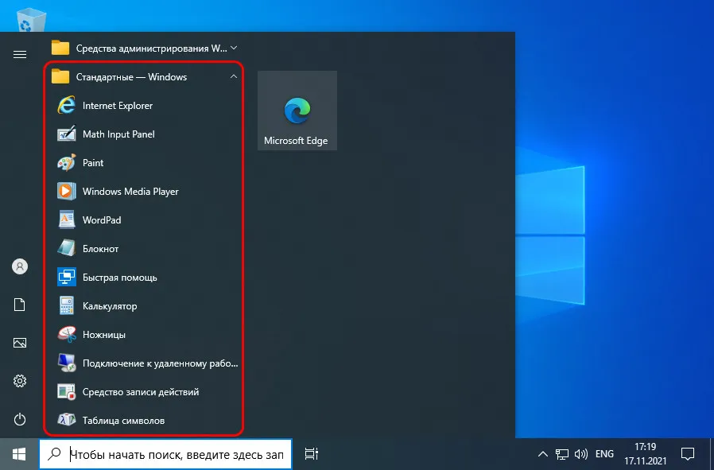Select the "Стандартные — Windows" folder label
Image resolution: width=714 pixels, height=470 pixels.
[x=131, y=77]
